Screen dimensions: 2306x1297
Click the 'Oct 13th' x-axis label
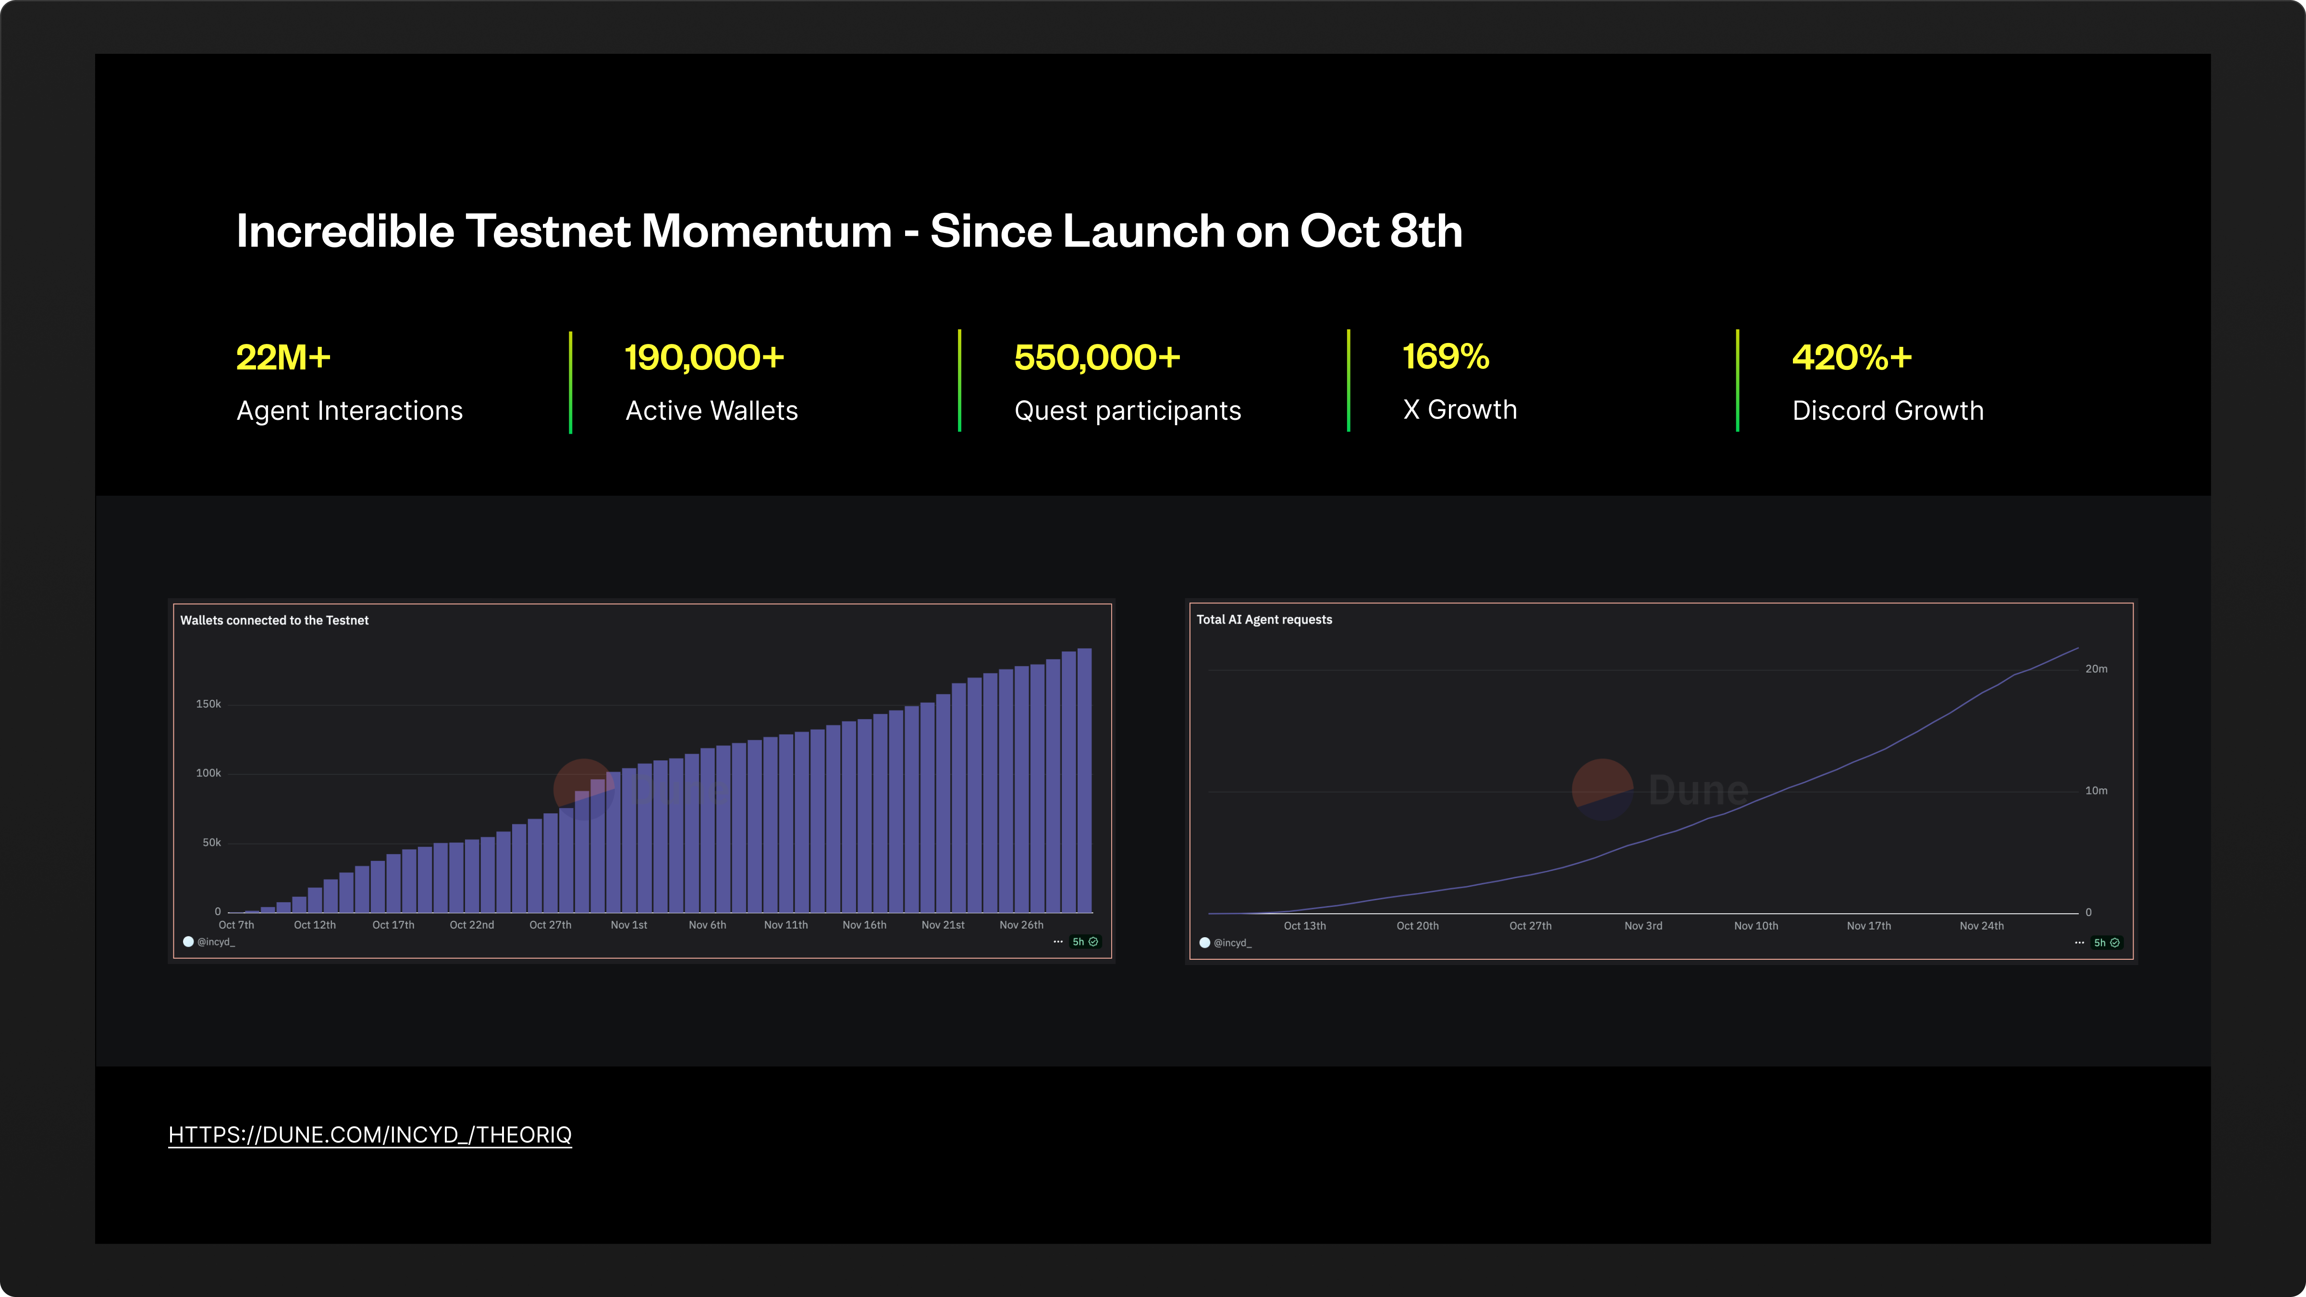1305,927
